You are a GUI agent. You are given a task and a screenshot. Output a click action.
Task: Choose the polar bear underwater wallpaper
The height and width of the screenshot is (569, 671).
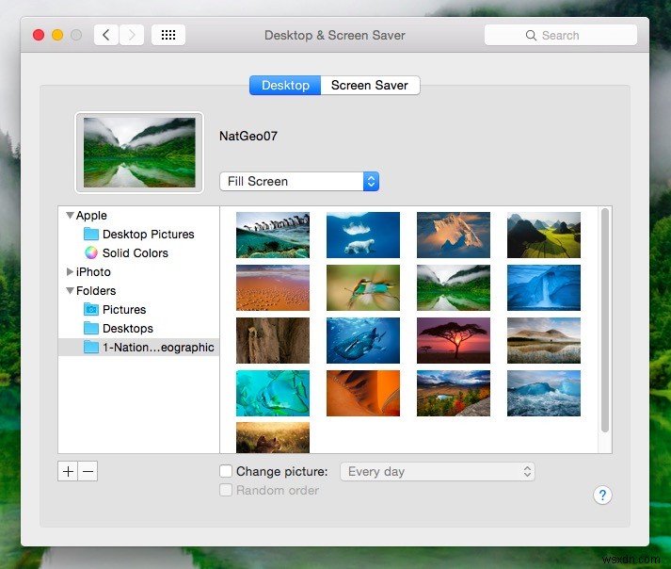tap(363, 235)
